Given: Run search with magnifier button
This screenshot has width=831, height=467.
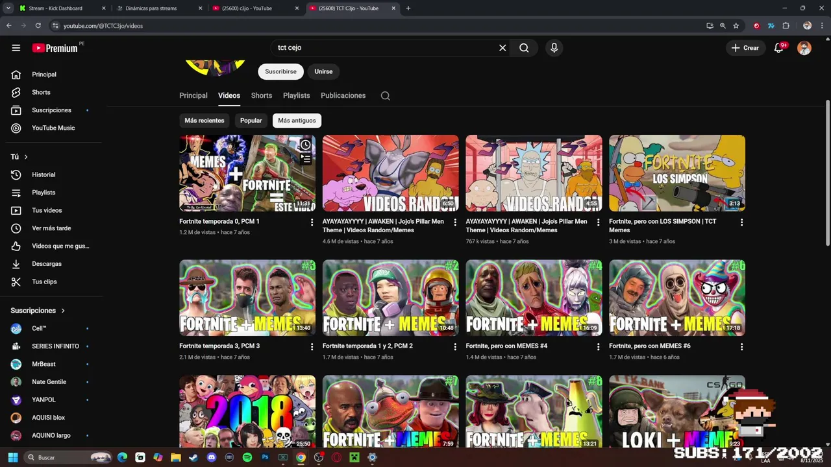Looking at the screenshot, I should coord(524,48).
